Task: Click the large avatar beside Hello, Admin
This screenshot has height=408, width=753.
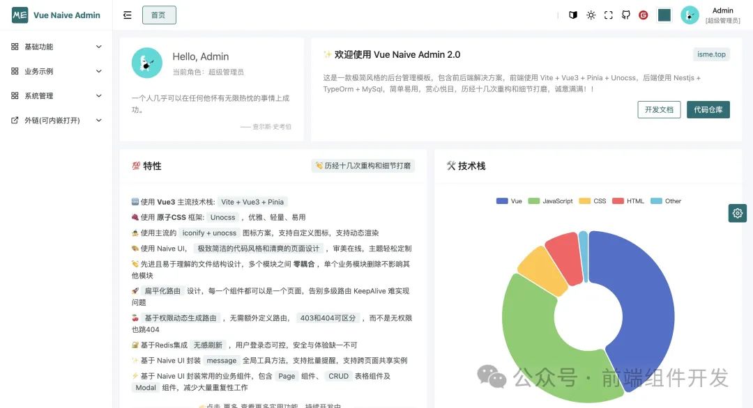Action: pos(147,63)
